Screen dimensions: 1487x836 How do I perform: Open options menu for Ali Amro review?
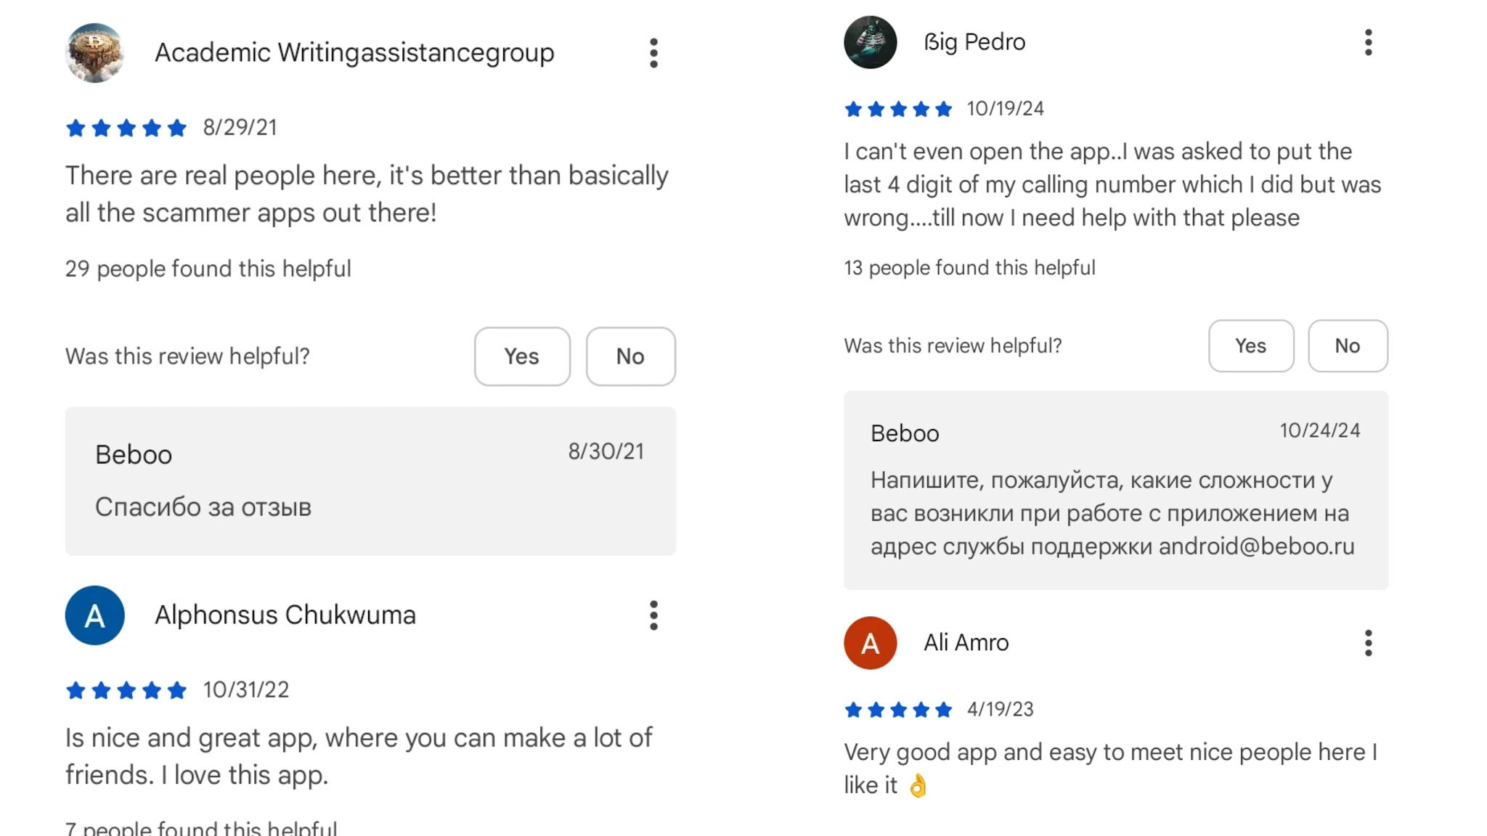coord(1368,643)
